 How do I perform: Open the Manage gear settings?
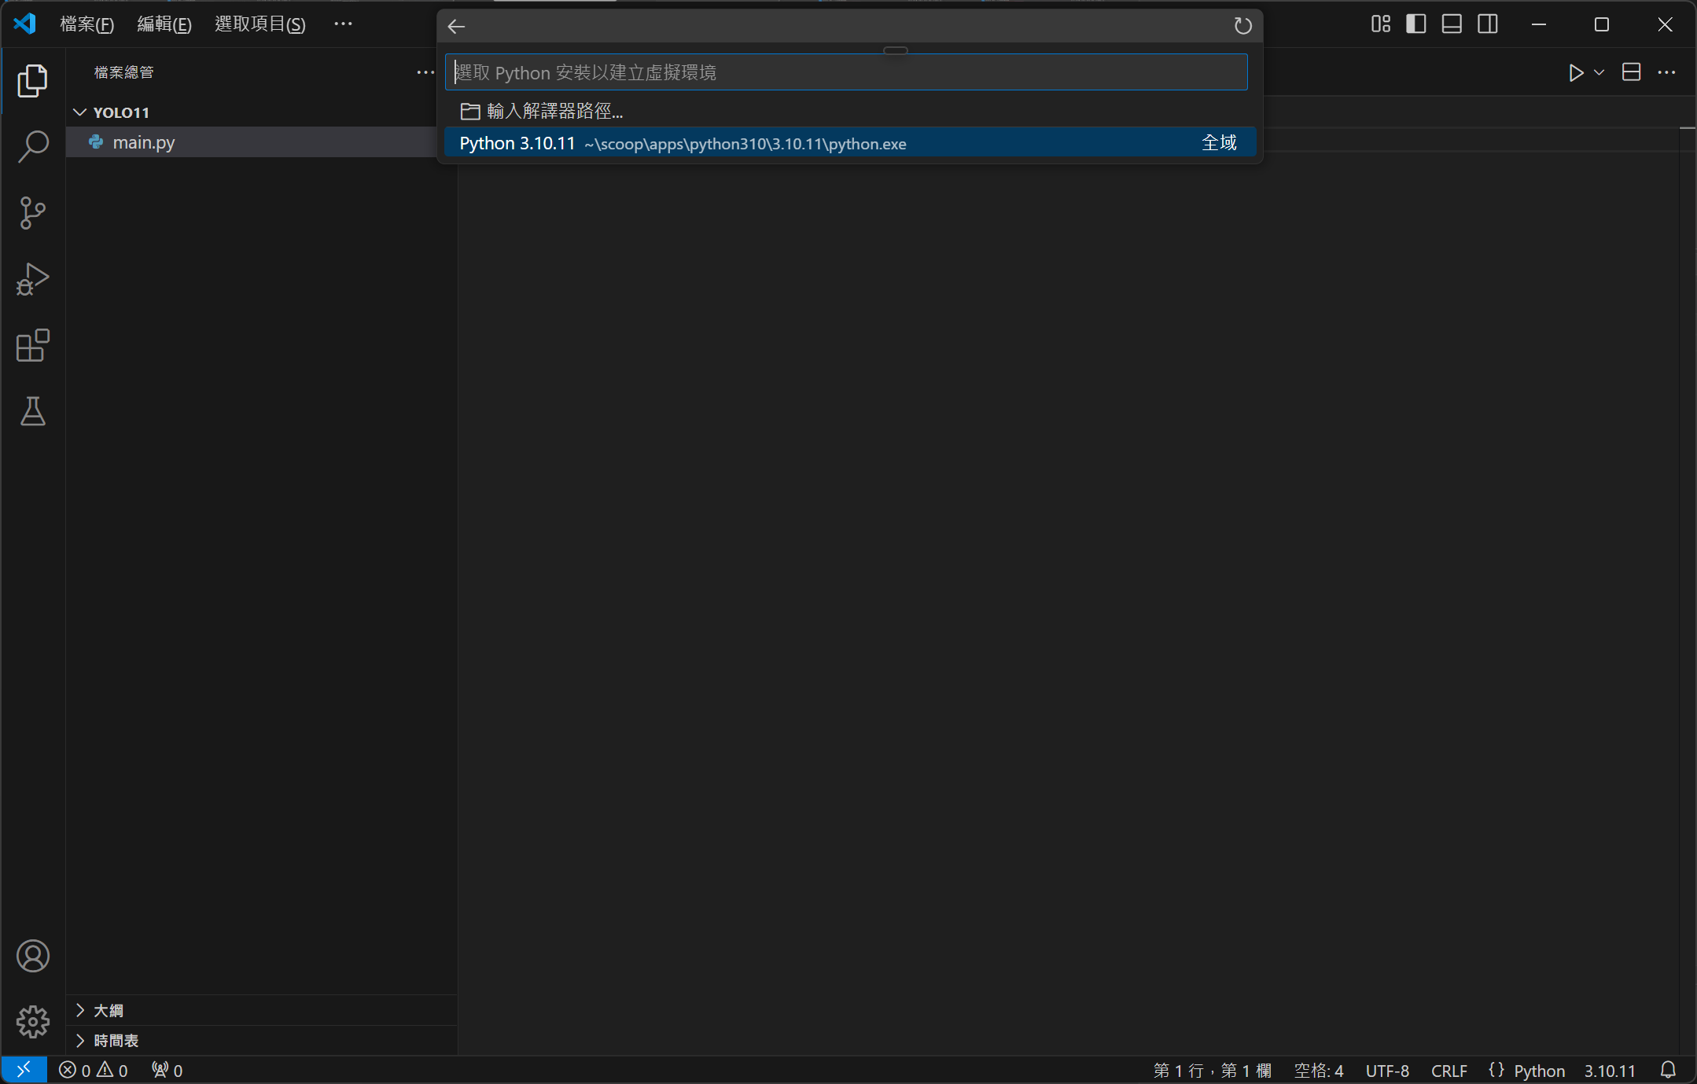[32, 1021]
